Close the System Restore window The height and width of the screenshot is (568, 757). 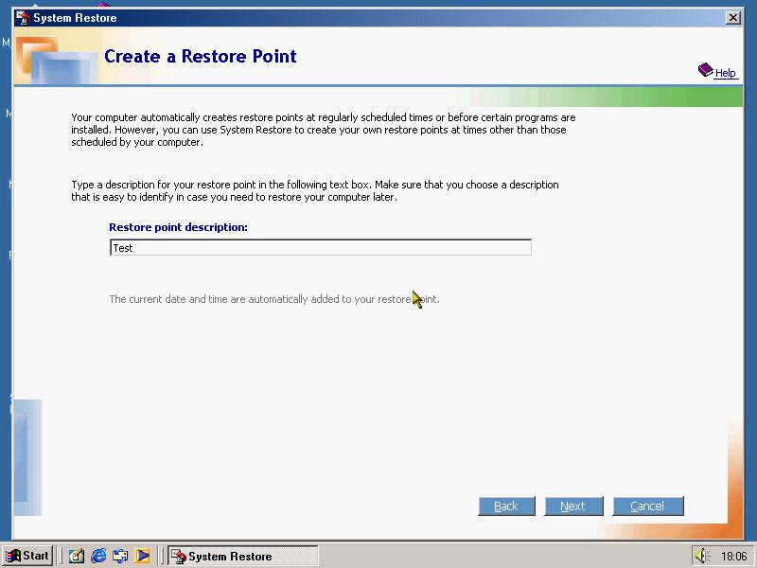pos(732,17)
